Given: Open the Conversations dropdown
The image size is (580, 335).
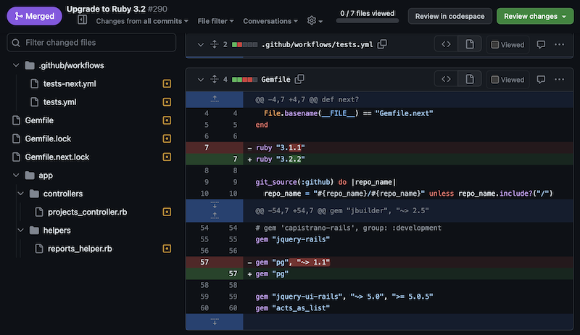Looking at the screenshot, I should [270, 21].
